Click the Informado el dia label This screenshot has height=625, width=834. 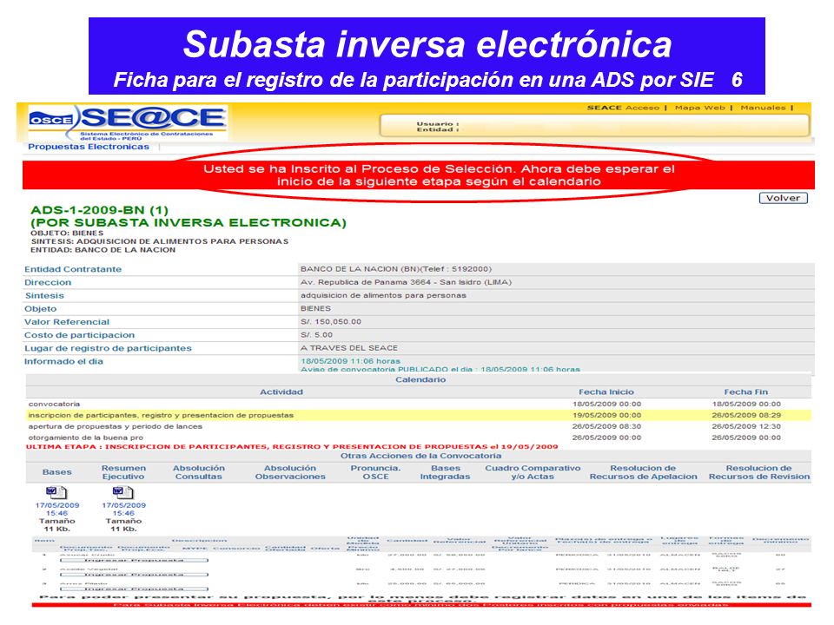(63, 361)
